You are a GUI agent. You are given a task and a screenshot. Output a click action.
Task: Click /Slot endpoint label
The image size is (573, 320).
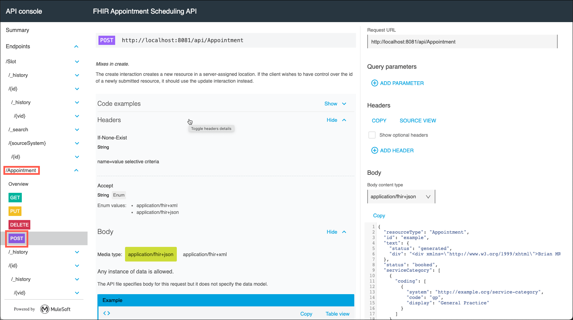point(11,62)
